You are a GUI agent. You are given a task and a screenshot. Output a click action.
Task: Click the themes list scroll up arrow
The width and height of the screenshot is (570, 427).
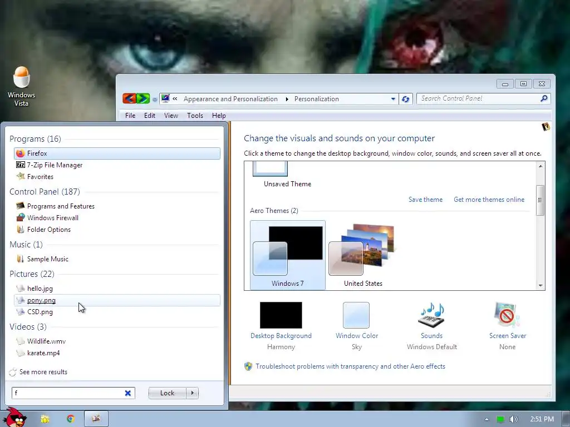[x=540, y=166]
